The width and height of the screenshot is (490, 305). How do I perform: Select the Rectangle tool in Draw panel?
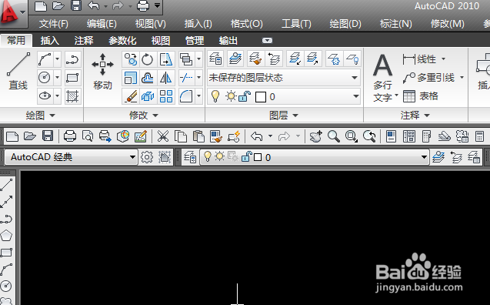[72, 77]
